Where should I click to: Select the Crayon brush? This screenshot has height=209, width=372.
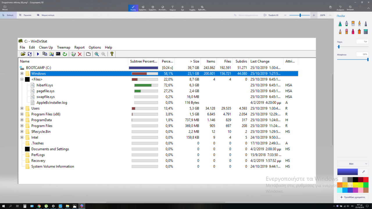(353, 31)
